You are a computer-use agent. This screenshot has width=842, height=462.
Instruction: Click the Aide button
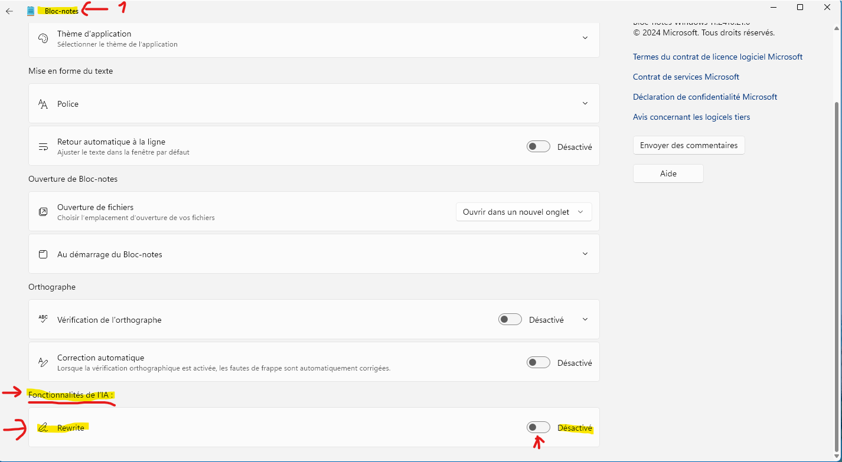pos(668,173)
